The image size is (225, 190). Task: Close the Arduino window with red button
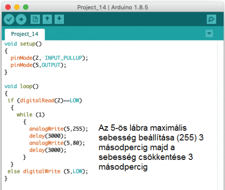coord(8,7)
